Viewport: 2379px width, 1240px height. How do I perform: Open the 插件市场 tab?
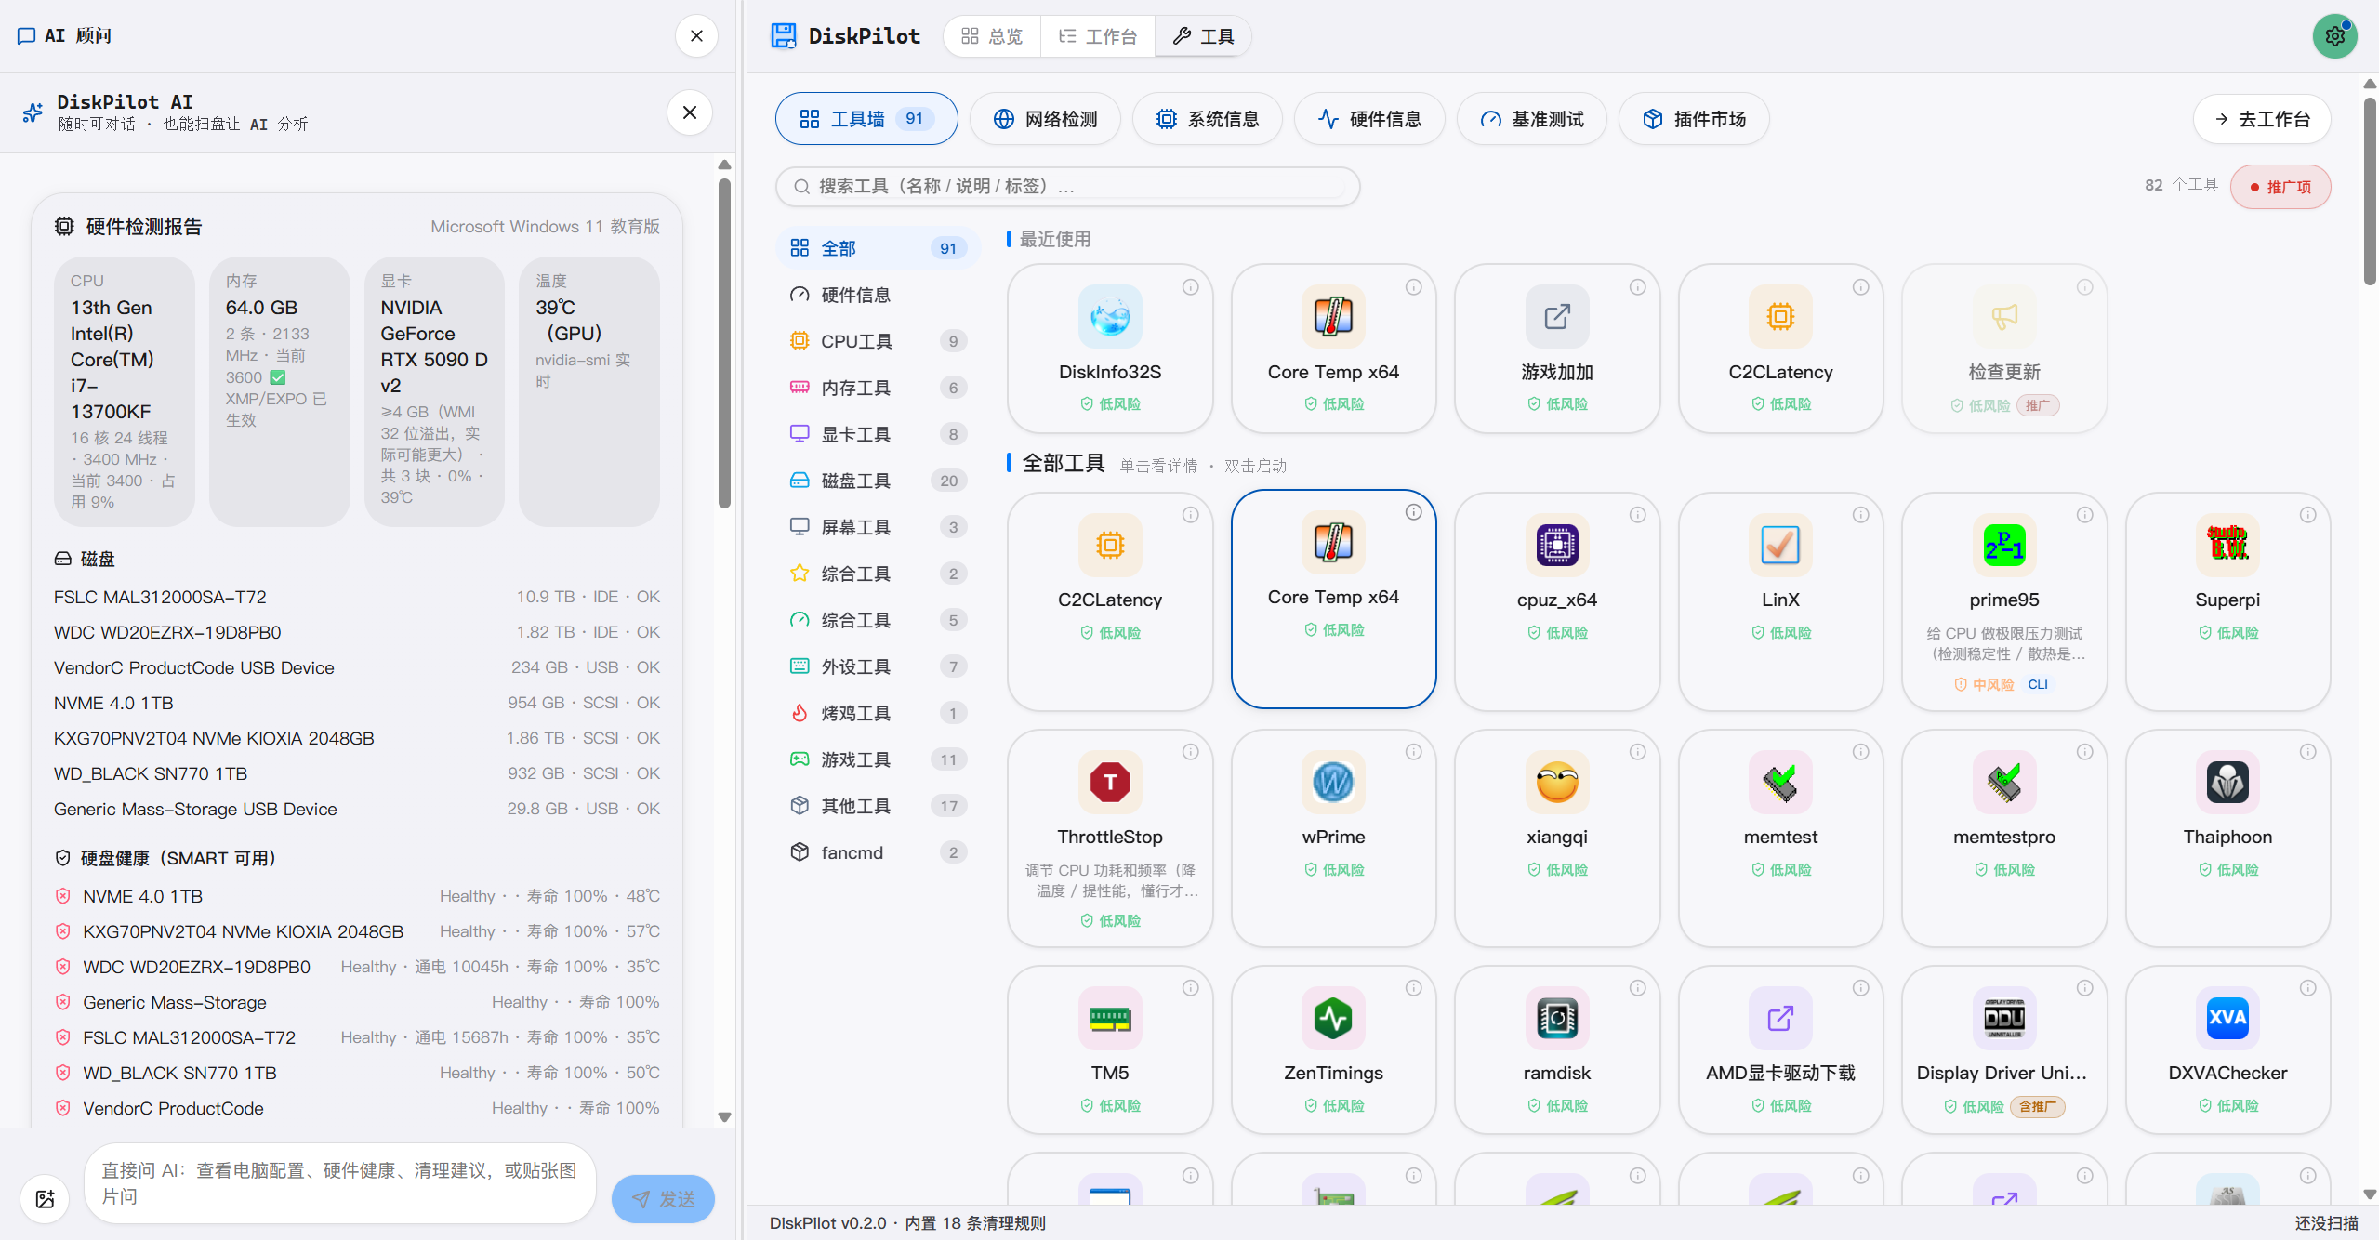click(x=1694, y=119)
